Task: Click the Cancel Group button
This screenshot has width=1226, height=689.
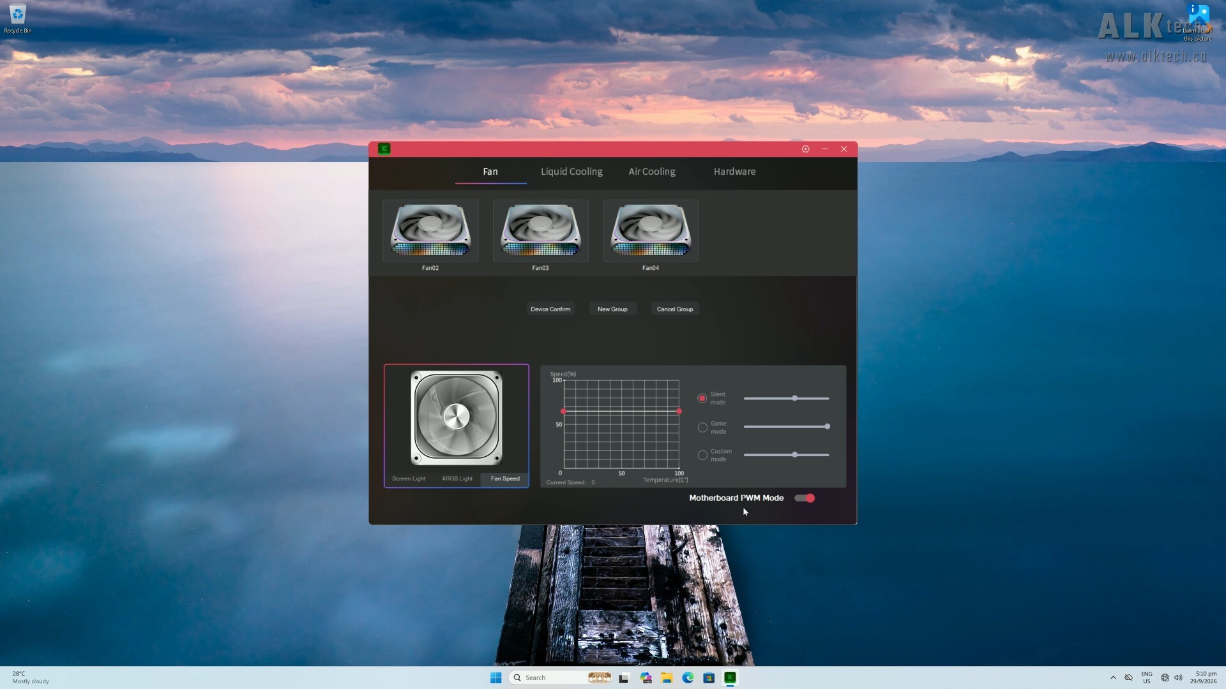Action: (x=675, y=309)
